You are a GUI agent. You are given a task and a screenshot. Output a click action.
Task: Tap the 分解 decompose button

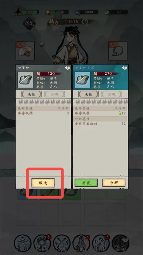click(114, 183)
